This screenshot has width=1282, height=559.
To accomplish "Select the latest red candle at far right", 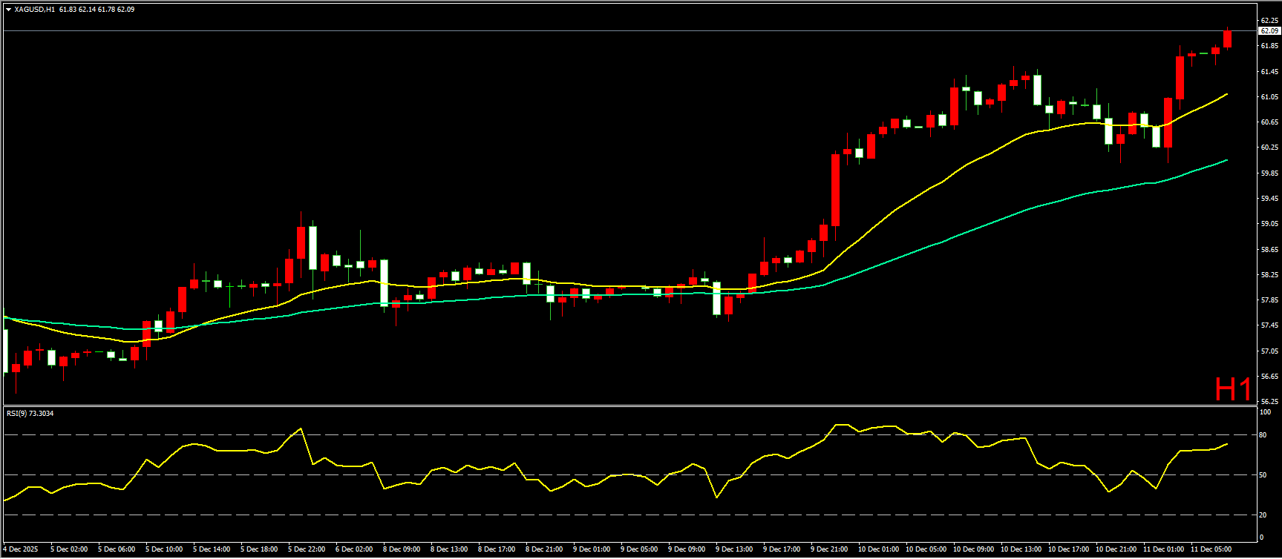I will [1227, 40].
